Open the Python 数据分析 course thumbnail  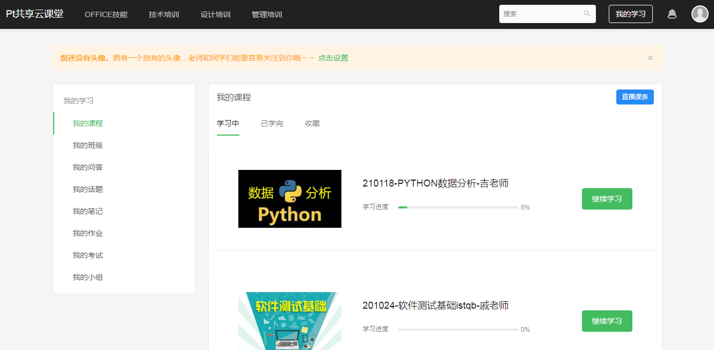[290, 199]
